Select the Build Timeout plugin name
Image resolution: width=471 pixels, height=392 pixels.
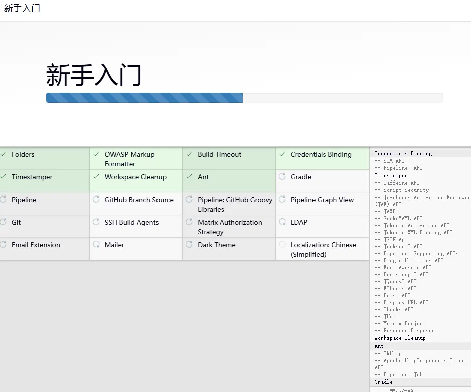[220, 154]
